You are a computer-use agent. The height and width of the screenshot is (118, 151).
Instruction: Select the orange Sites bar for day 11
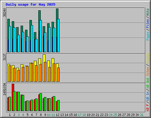click(x=54, y=73)
